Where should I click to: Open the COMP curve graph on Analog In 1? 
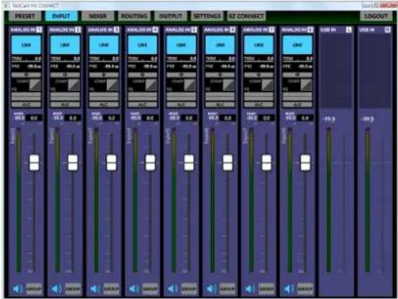35,85
